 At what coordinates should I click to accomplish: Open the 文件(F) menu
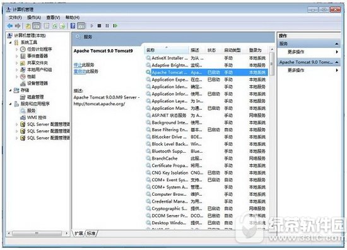pyautogui.click(x=15, y=18)
